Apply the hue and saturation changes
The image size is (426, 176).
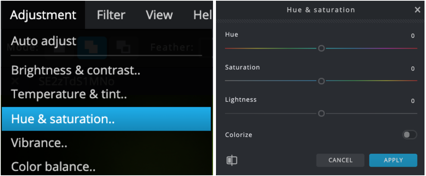(x=393, y=160)
